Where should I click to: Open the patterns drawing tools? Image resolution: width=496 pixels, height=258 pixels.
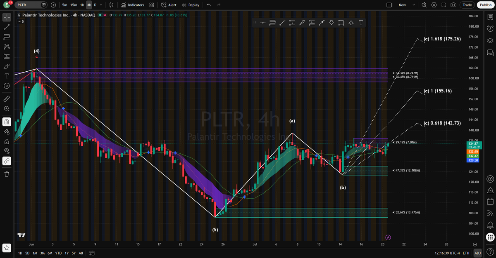coord(7,47)
